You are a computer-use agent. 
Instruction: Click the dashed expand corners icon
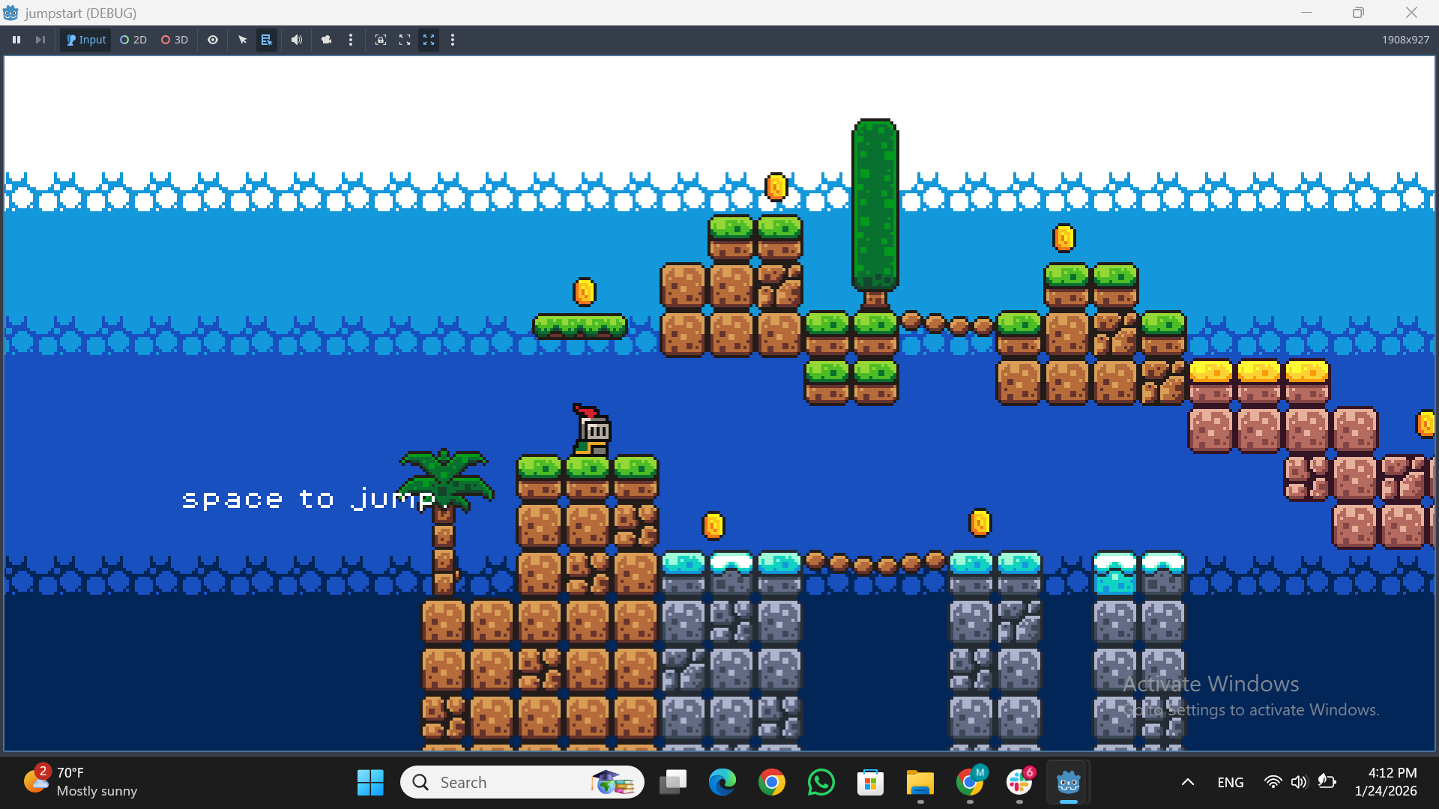coord(405,40)
